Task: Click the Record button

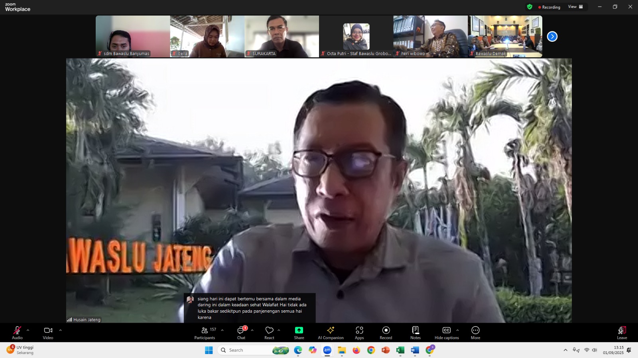Action: [x=386, y=333]
